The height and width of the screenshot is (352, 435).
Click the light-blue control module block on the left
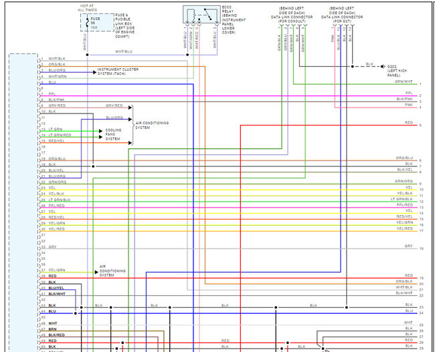(23, 203)
